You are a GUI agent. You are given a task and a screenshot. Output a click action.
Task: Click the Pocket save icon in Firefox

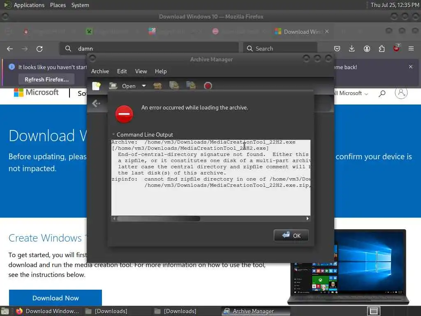(x=337, y=49)
